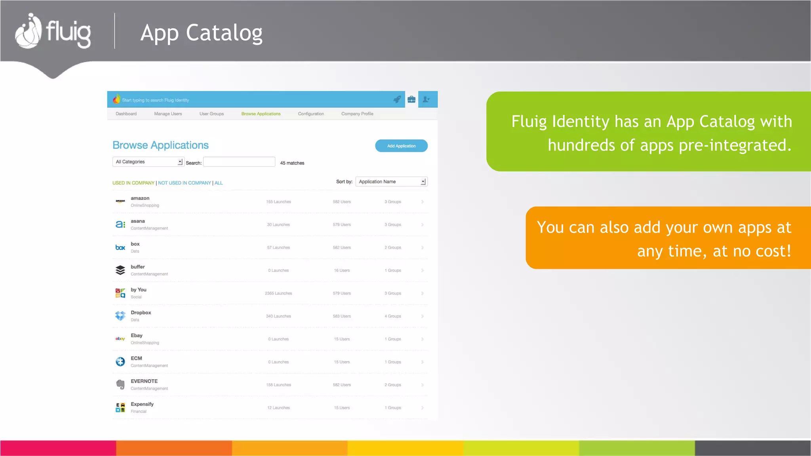
Task: Expand the ECM row chevron
Action: [423, 362]
